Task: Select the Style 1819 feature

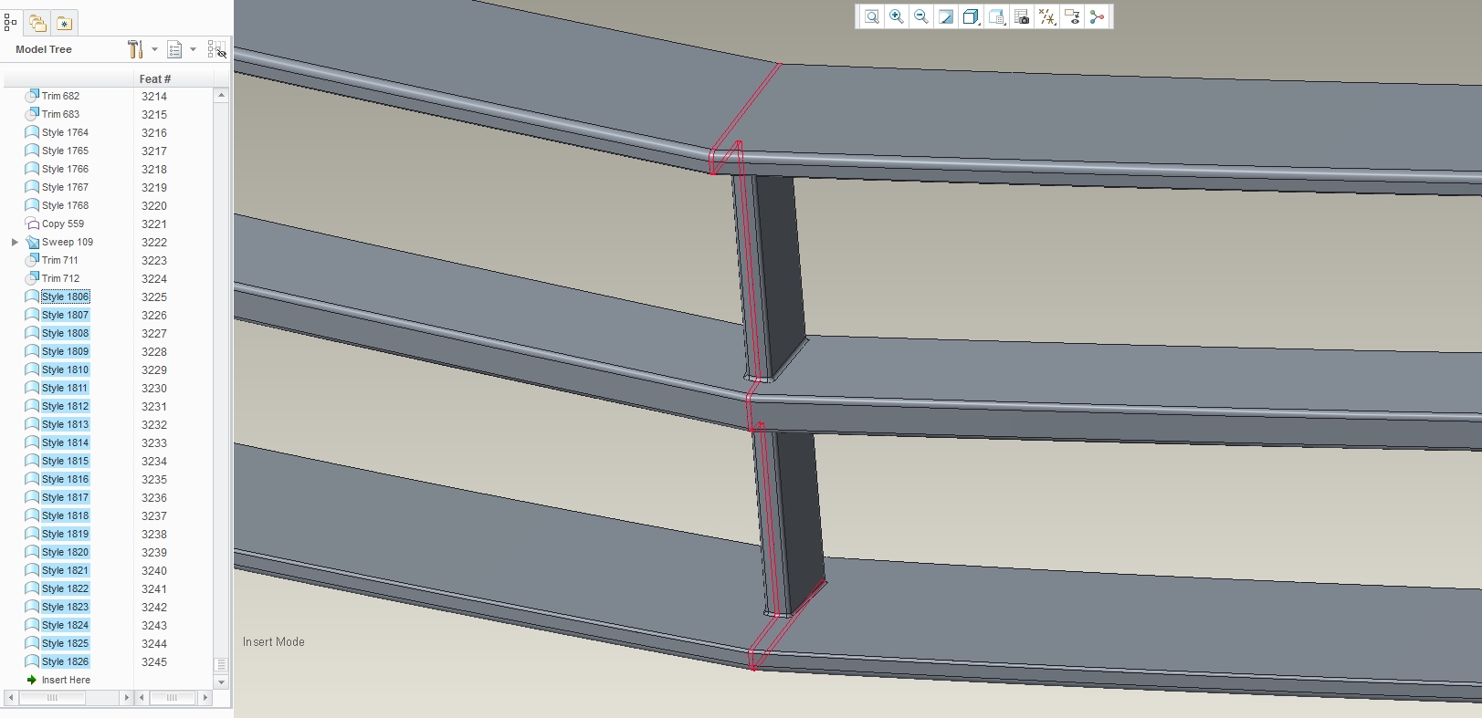Action: [x=65, y=534]
